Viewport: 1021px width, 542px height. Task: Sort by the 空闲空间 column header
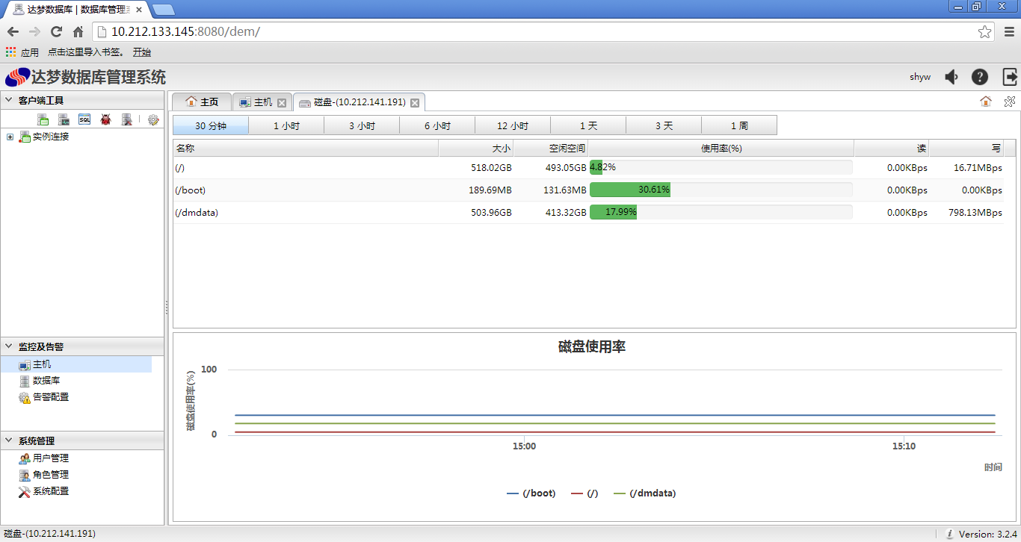click(x=551, y=148)
